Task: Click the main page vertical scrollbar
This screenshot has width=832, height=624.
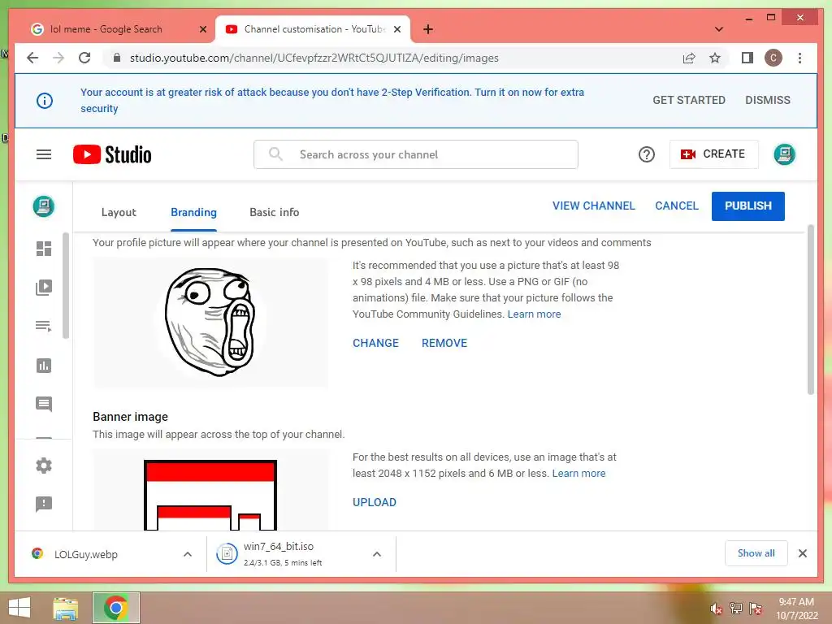Action: pos(811,310)
